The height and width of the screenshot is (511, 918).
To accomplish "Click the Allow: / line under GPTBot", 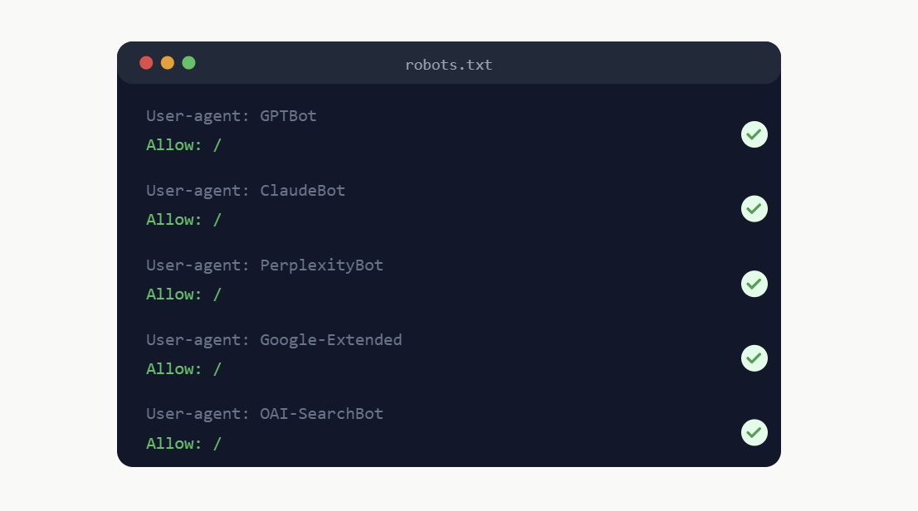I will click(x=183, y=145).
